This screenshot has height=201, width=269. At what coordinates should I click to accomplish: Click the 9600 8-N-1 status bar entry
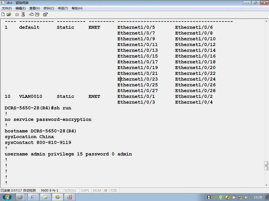50,191
